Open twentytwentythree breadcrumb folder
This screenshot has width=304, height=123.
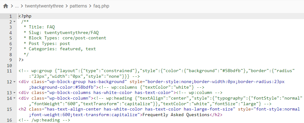click(x=44, y=6)
